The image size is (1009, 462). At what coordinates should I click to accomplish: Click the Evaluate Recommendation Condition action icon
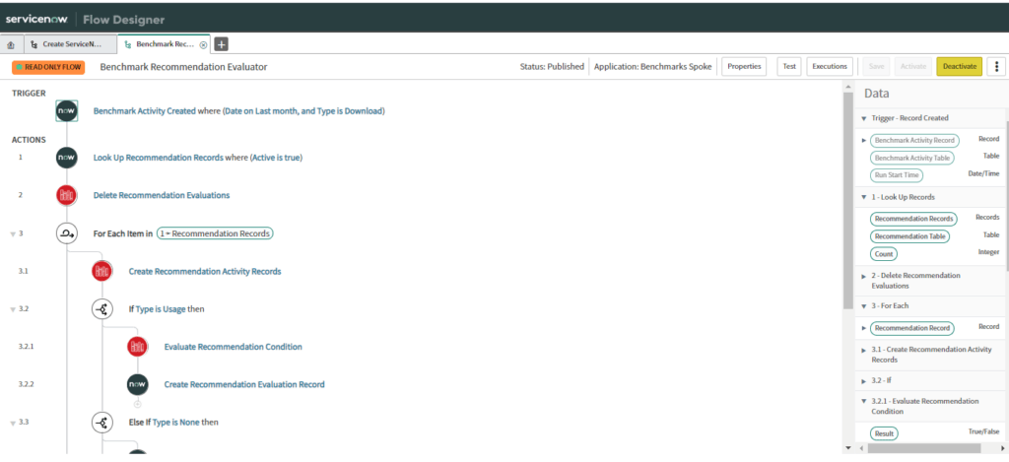(138, 347)
